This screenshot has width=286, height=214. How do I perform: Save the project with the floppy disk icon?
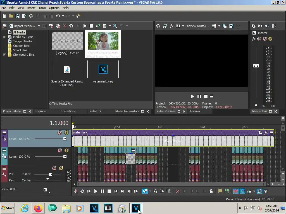pyautogui.click(x=18, y=16)
